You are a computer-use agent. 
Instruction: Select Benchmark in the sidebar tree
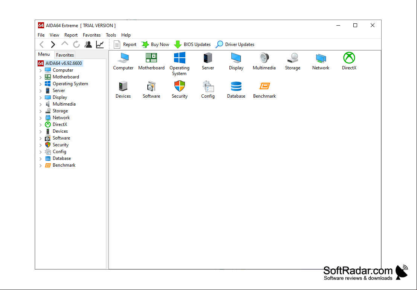point(60,165)
